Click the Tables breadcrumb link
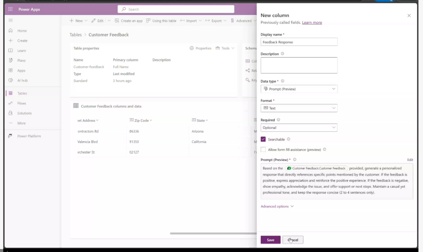This screenshot has width=423, height=252. (x=76, y=35)
